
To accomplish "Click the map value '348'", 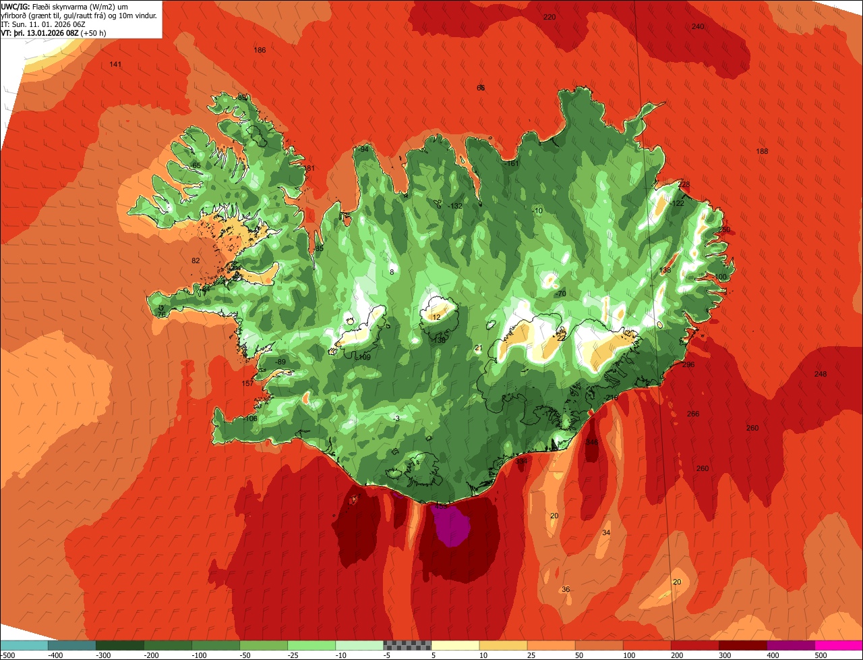I will pos(592,442).
